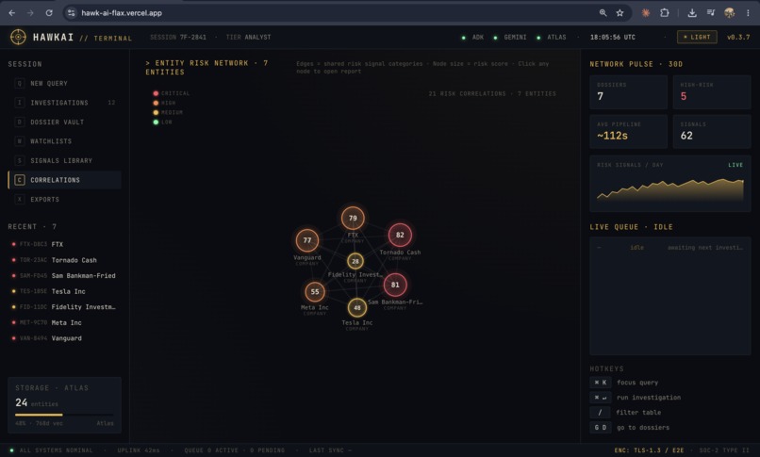Click the X icon beside Exports
The width and height of the screenshot is (760, 457).
[x=20, y=200]
